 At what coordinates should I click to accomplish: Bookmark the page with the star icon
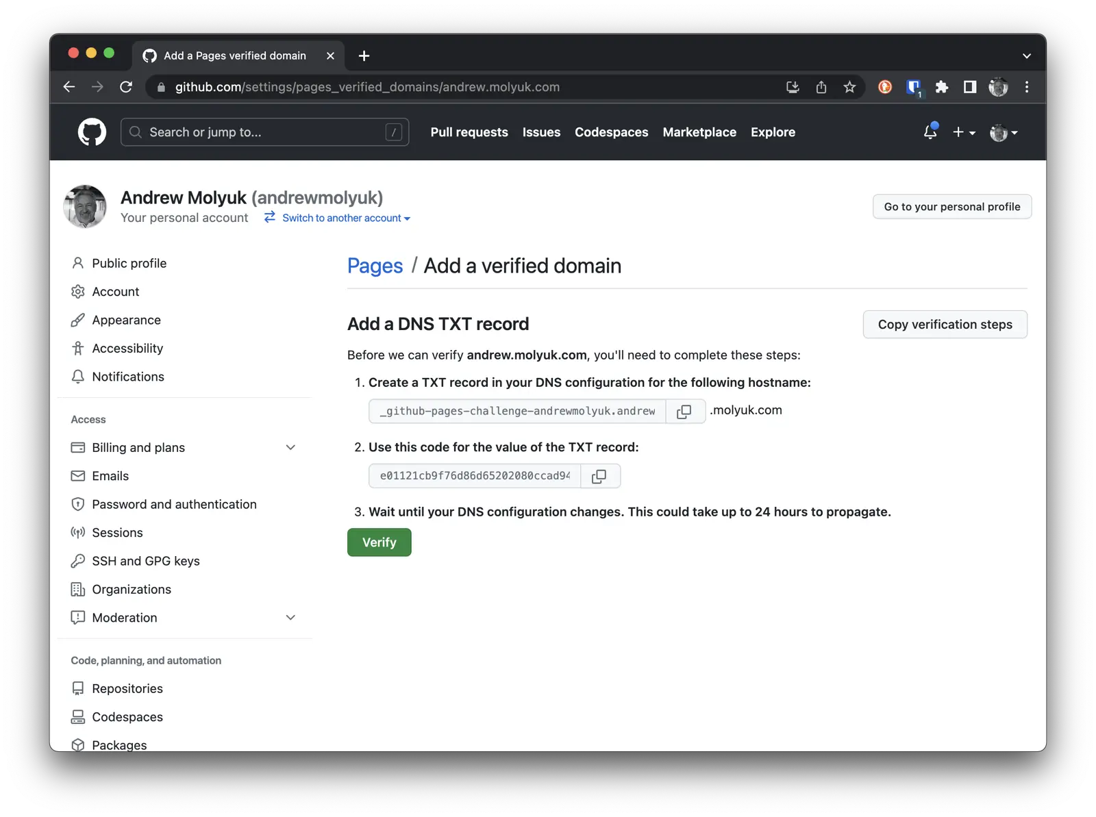849,87
